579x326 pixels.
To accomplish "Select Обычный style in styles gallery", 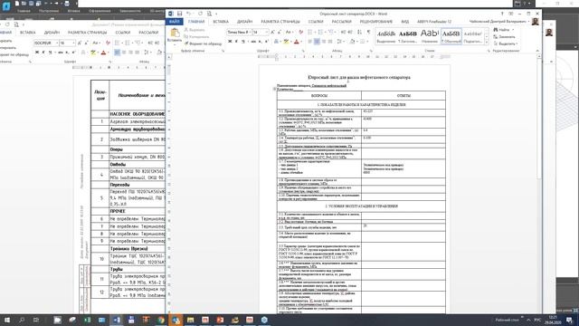I will tap(451, 36).
